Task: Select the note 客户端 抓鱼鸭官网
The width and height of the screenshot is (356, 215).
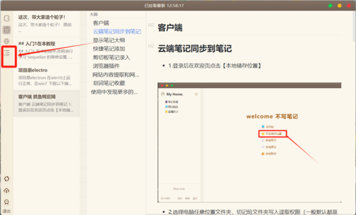Action: pyautogui.click(x=46, y=103)
